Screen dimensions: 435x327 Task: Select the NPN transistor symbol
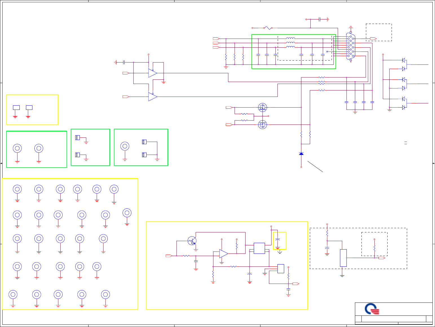tap(192, 241)
